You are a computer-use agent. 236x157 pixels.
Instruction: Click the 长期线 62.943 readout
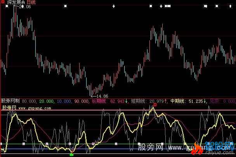point(110,101)
